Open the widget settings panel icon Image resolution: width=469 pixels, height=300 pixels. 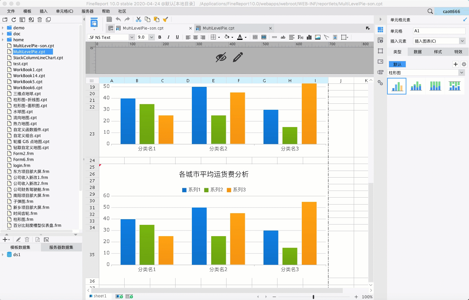click(x=380, y=62)
